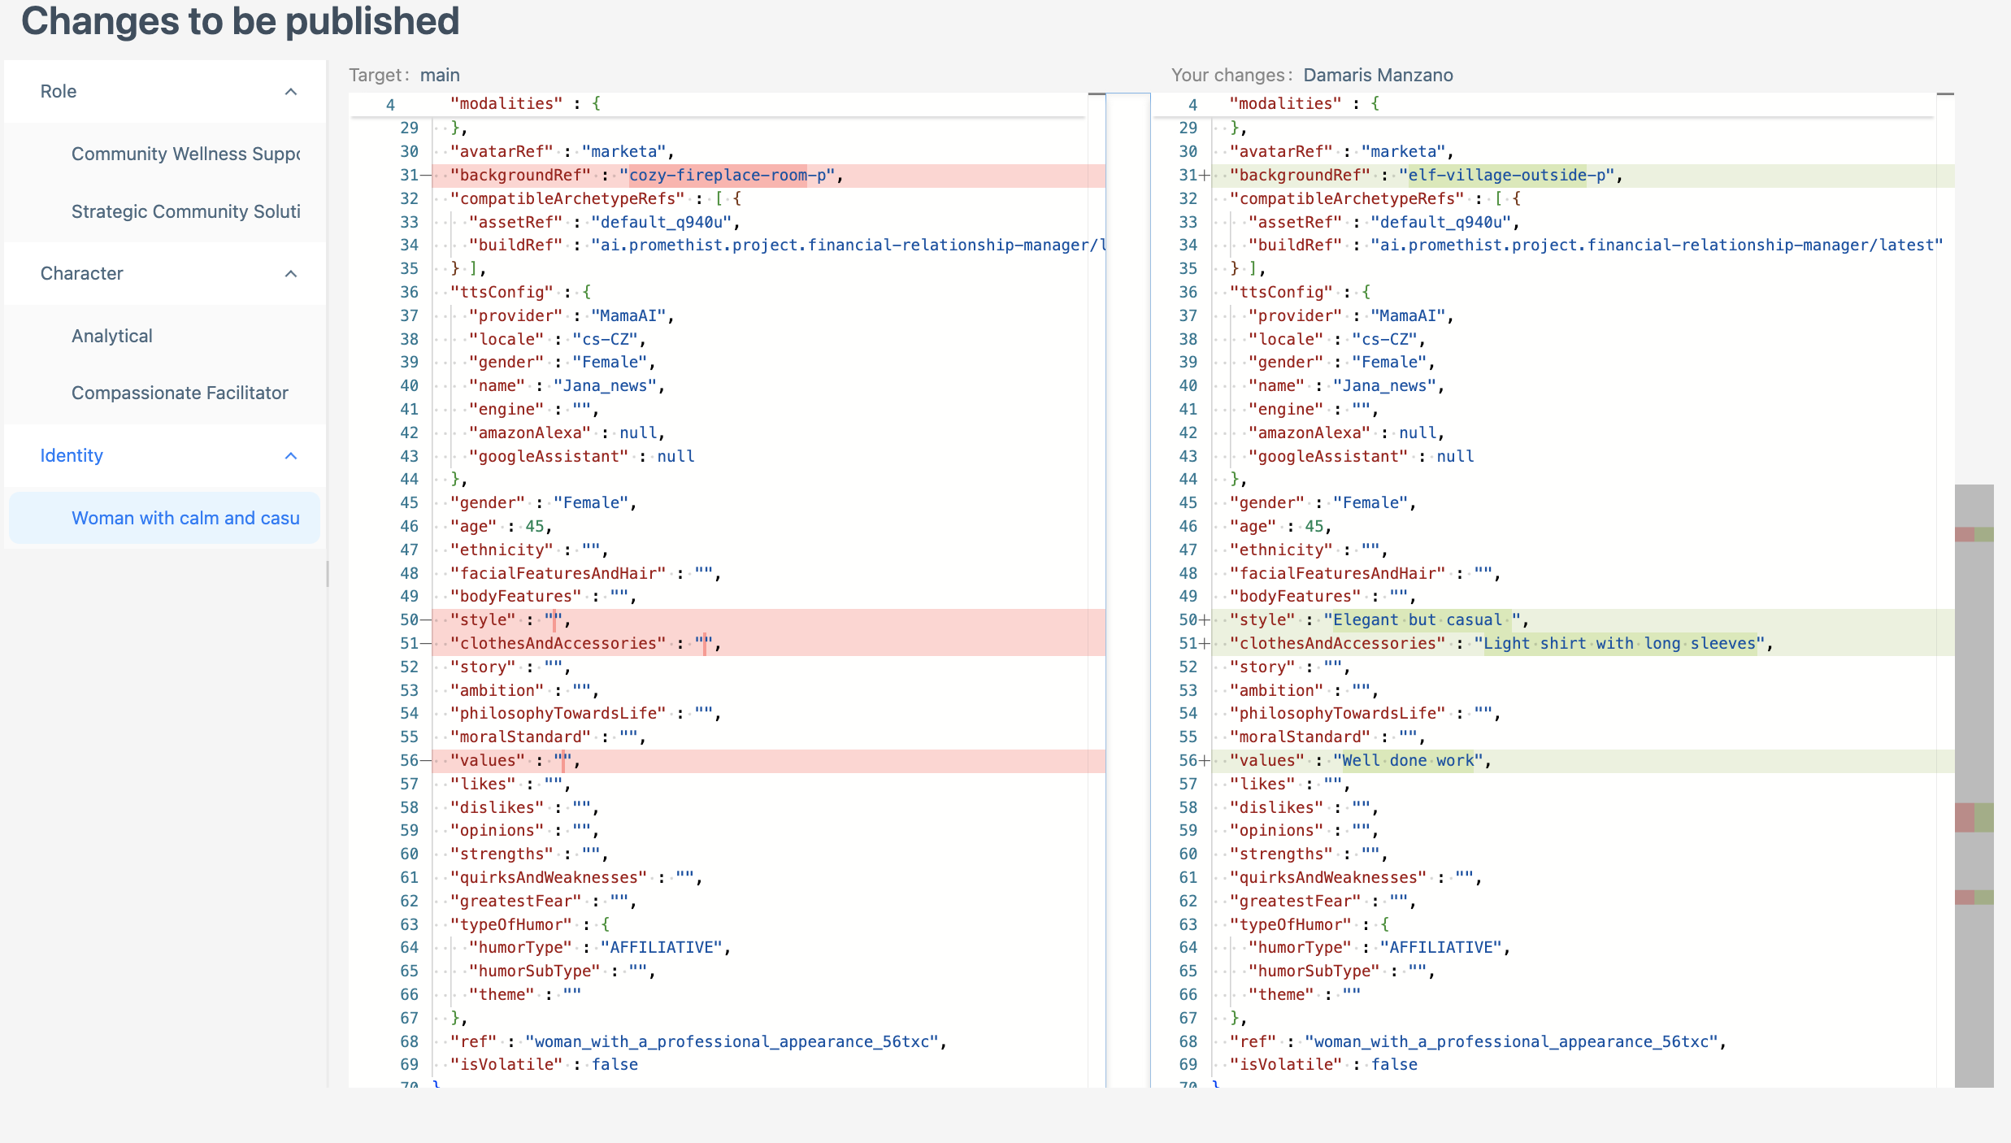The image size is (2011, 1143).
Task: Click the Identity section header
Action: click(x=72, y=455)
